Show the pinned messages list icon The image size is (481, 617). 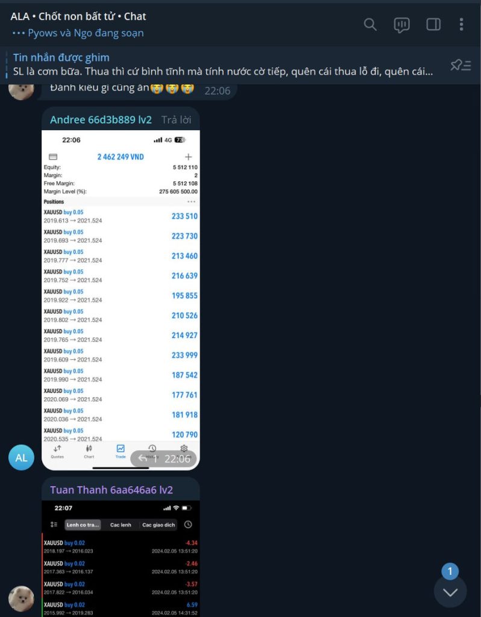[x=461, y=65]
